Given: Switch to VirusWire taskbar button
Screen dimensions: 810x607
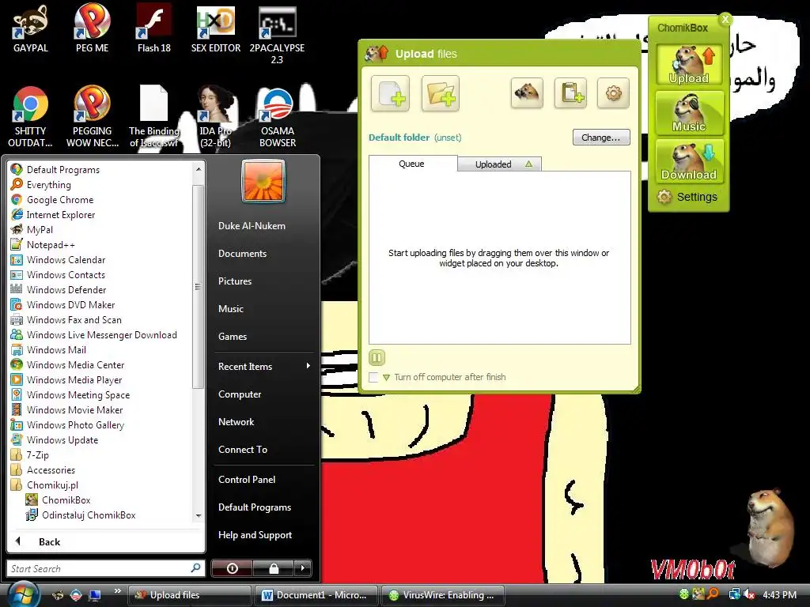Looking at the screenshot, I should point(443,595).
